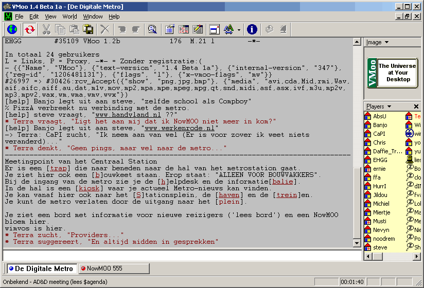The image size is (424, 288).
Task: Click Players list scroll right arrow
Action: (x=417, y=256)
